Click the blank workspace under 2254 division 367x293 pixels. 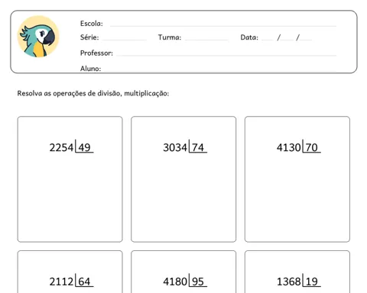coord(70,197)
